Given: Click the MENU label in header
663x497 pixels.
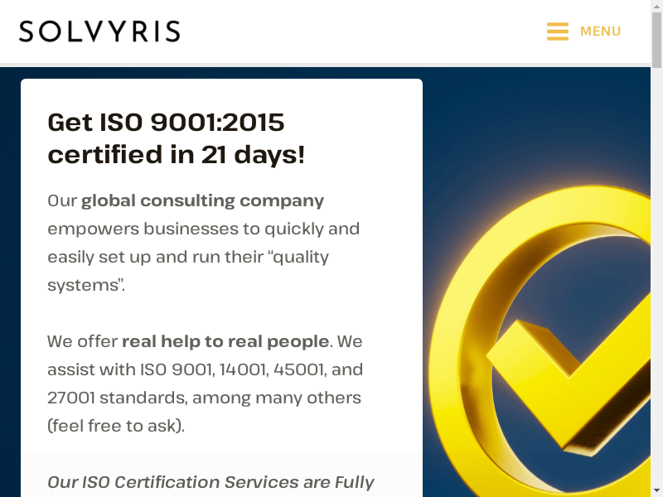Looking at the screenshot, I should (x=600, y=31).
